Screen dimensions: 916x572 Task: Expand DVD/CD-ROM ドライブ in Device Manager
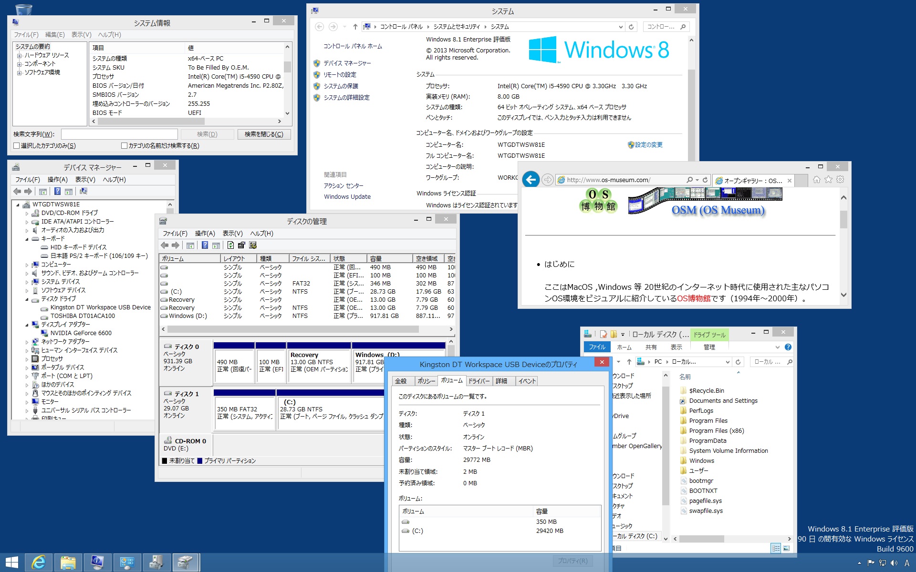[27, 213]
